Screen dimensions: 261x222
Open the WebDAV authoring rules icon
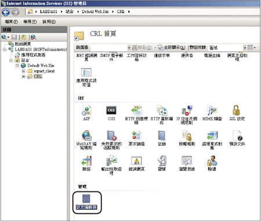[x=86, y=135]
